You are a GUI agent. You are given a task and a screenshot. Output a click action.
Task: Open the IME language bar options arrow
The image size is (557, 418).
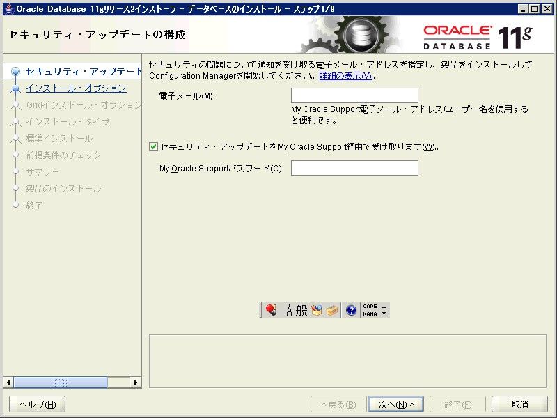pos(384,314)
